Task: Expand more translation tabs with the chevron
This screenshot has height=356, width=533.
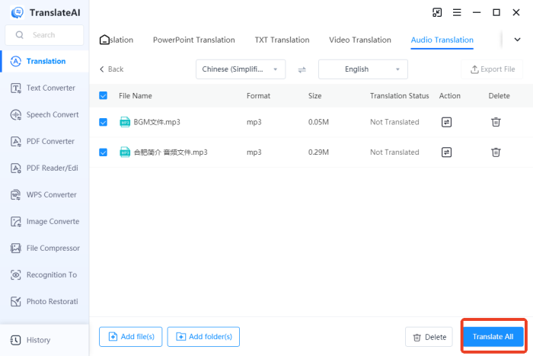Action: point(517,40)
